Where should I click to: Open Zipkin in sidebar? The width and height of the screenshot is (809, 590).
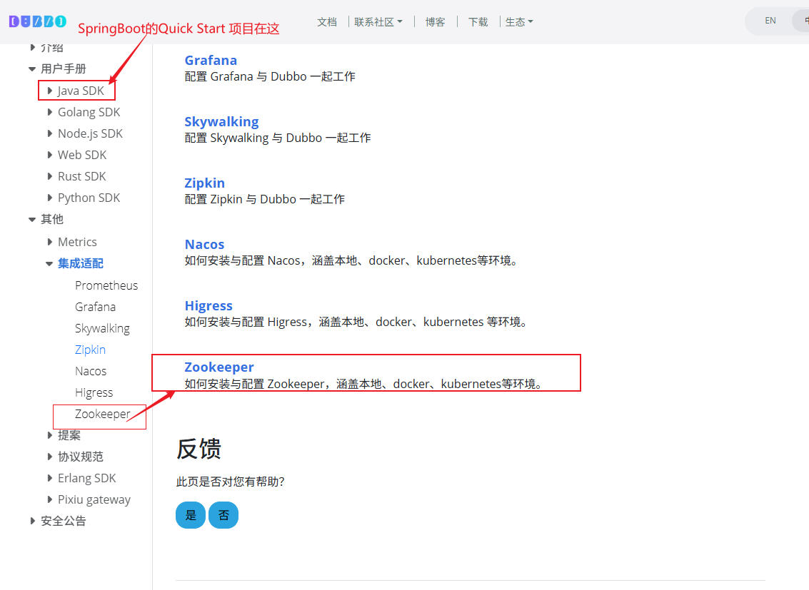[90, 350]
